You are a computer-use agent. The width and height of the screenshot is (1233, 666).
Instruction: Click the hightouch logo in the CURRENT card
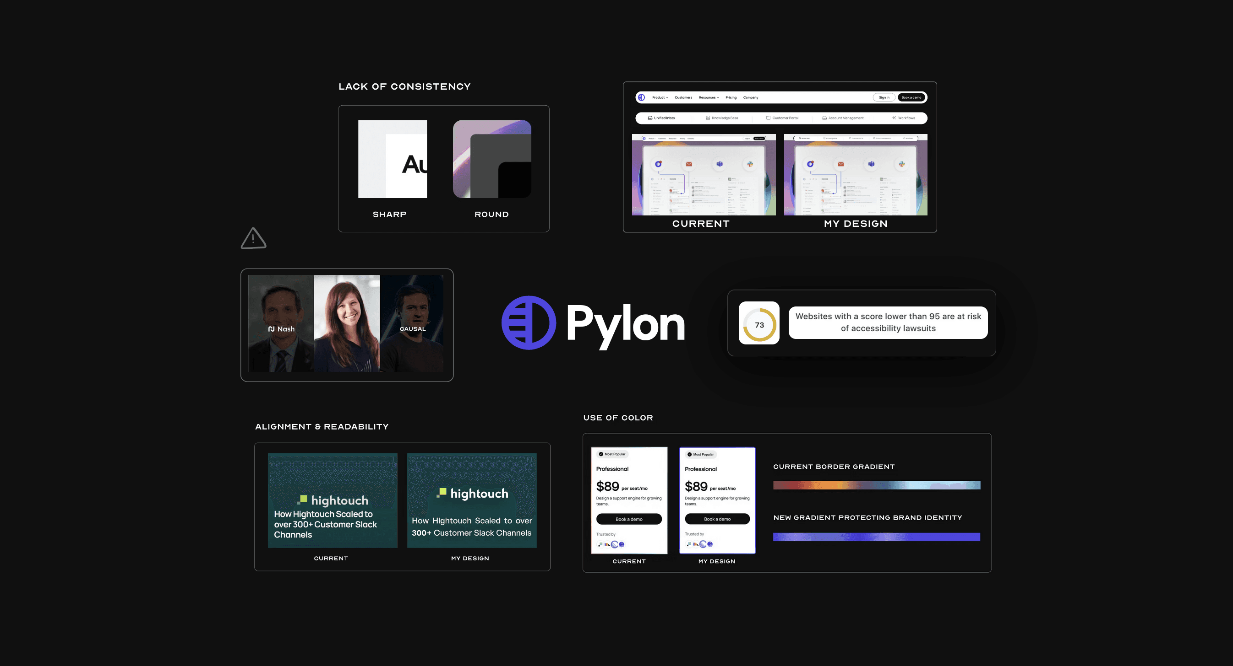(x=333, y=500)
